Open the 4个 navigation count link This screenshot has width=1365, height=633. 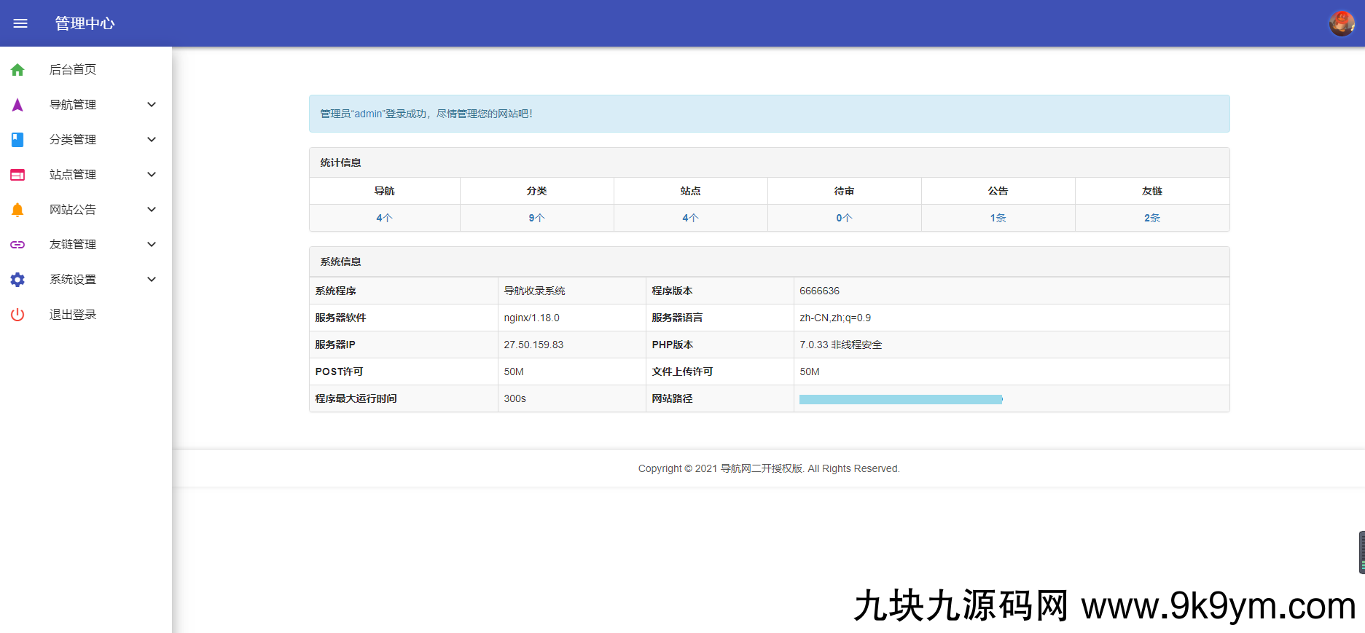(x=384, y=218)
